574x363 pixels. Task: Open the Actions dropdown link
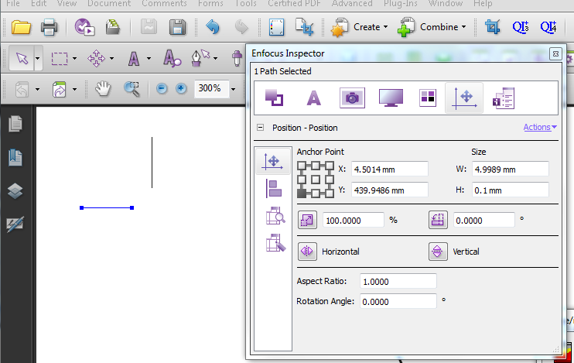[x=540, y=127]
